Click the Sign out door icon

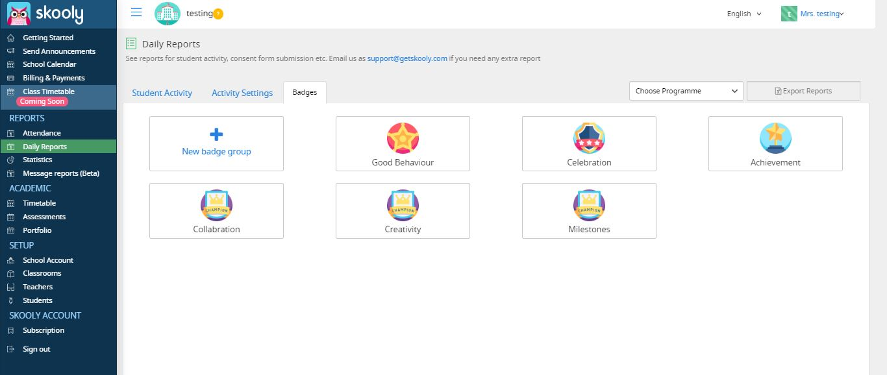[x=10, y=349]
